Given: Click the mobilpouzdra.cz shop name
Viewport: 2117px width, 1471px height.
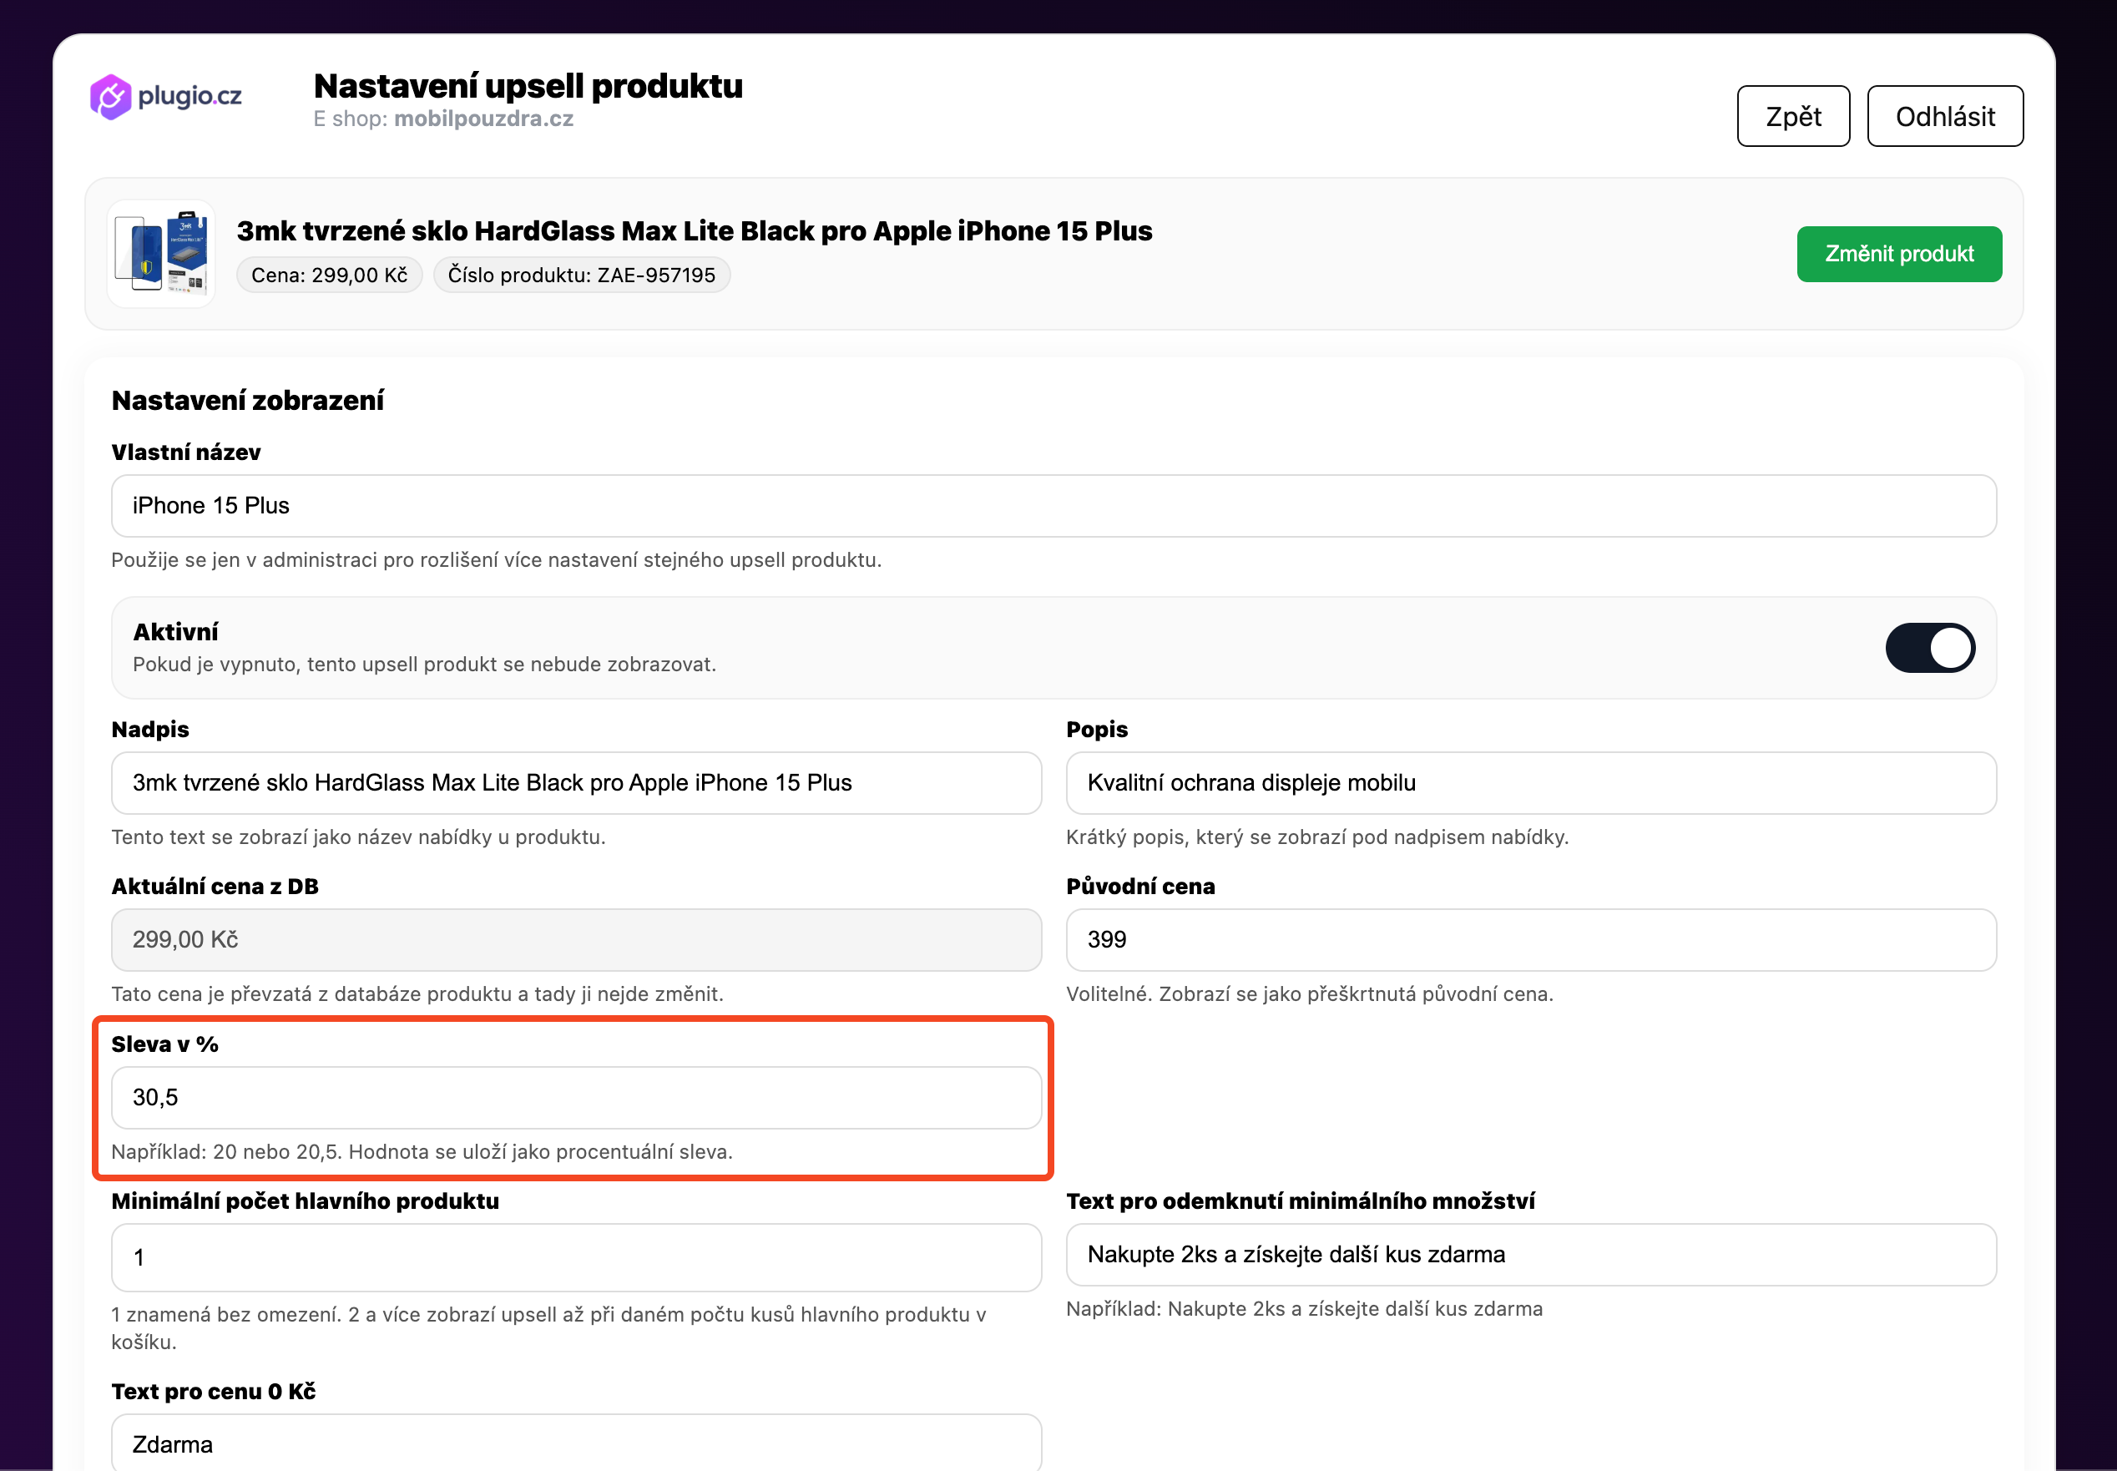Looking at the screenshot, I should click(484, 119).
